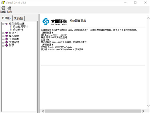Click the purple book icon of 交易帮助

point(7,42)
